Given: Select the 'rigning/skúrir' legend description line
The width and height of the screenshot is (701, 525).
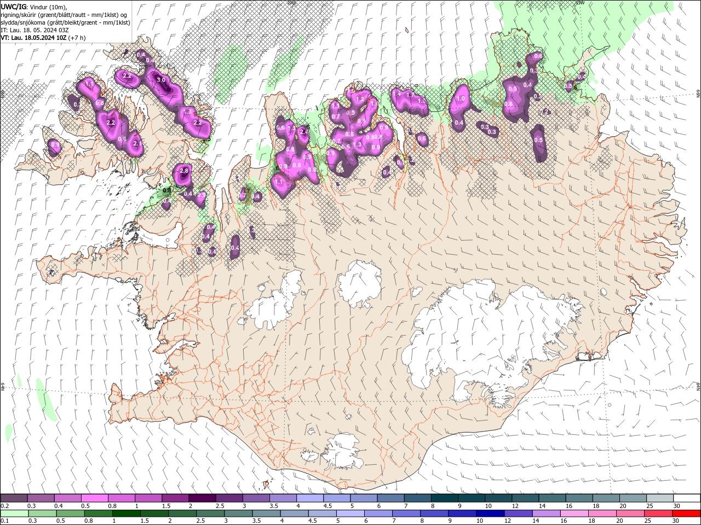Looking at the screenshot, I should (x=63, y=15).
